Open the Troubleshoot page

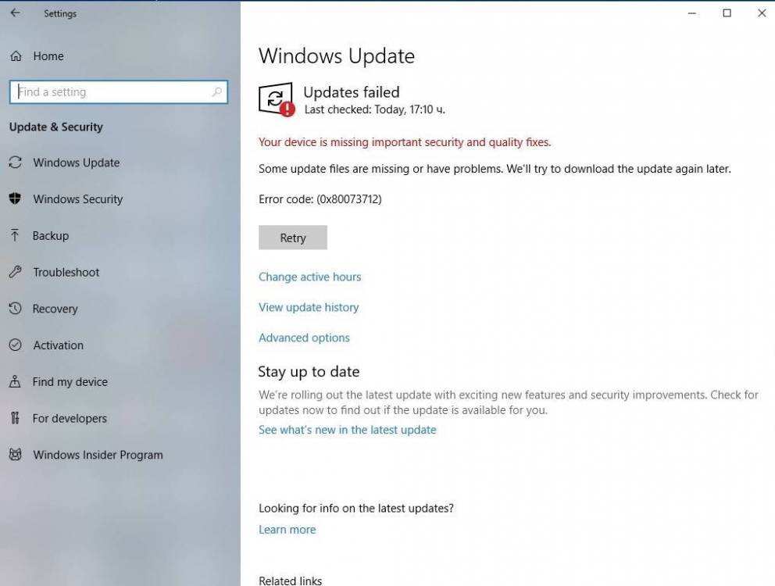click(x=66, y=272)
